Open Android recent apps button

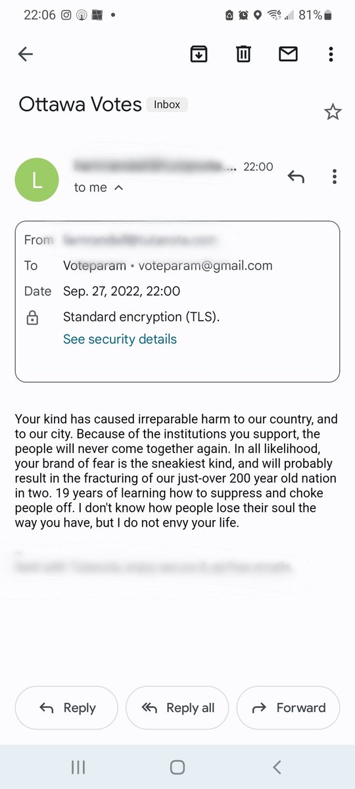78,767
